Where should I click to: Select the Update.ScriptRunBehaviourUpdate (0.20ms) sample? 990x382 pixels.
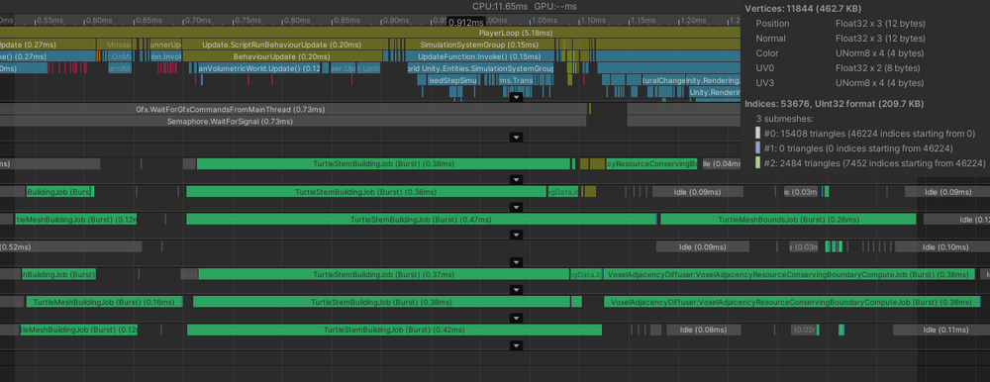point(281,45)
